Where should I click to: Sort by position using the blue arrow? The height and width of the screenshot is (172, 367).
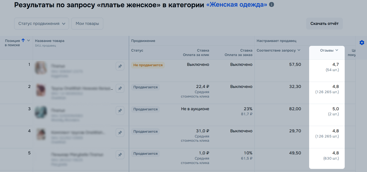click(23, 40)
